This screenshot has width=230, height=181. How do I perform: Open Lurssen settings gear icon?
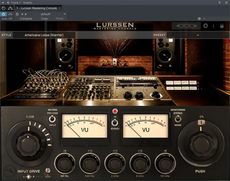coord(205,26)
